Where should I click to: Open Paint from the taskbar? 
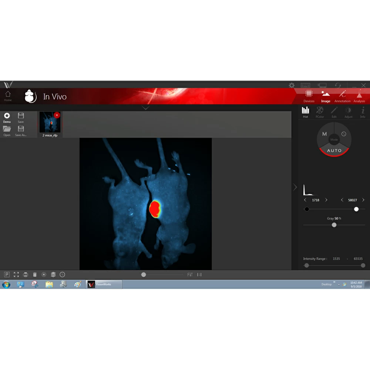tap(78, 284)
